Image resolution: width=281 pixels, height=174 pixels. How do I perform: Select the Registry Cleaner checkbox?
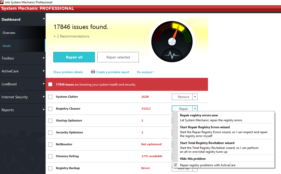pyautogui.click(x=50, y=109)
